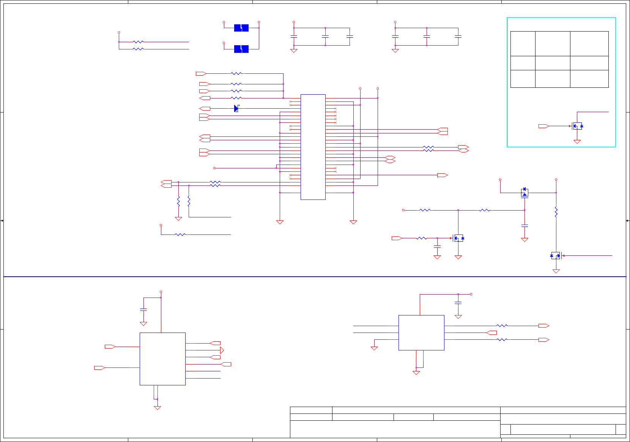Select the port without a series resistor beside wide IC
This screenshot has height=442, width=630.
491,333
